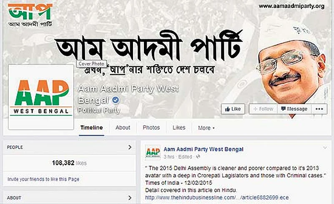
Task: Expand the More tab dropdown
Action: click(x=206, y=128)
